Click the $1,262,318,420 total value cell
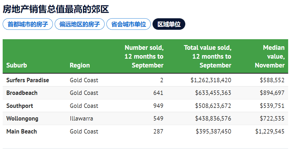 pyautogui.click(x=211, y=80)
